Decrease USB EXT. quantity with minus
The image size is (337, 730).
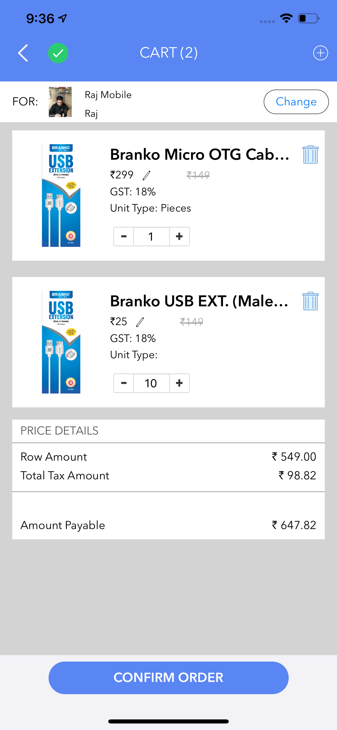[x=124, y=383]
